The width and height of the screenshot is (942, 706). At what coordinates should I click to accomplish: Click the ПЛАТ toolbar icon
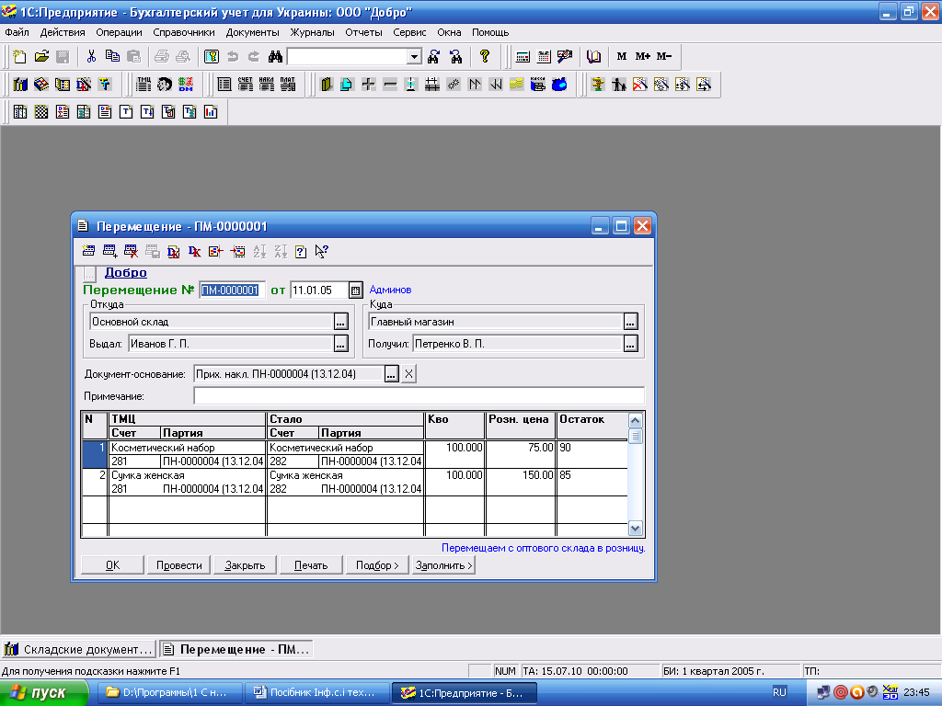pyautogui.click(x=288, y=84)
